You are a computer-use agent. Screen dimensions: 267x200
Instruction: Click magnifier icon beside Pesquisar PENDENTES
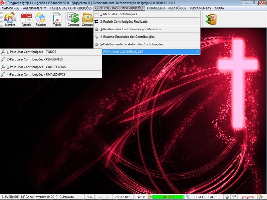(x=3, y=59)
